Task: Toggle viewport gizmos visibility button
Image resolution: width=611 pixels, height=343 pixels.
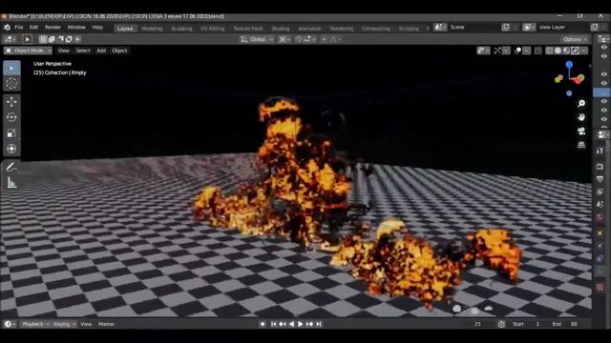Action: (x=497, y=50)
